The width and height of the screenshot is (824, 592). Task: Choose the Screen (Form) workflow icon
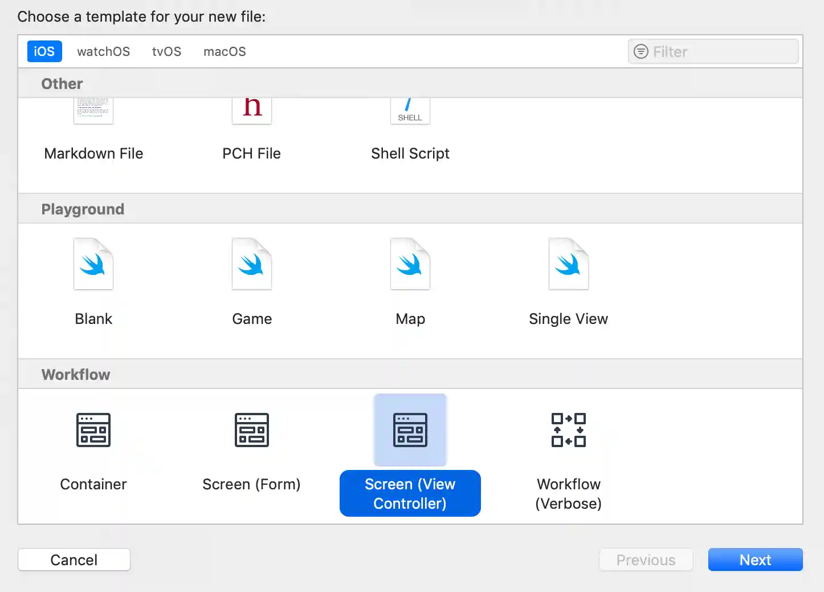(x=252, y=430)
